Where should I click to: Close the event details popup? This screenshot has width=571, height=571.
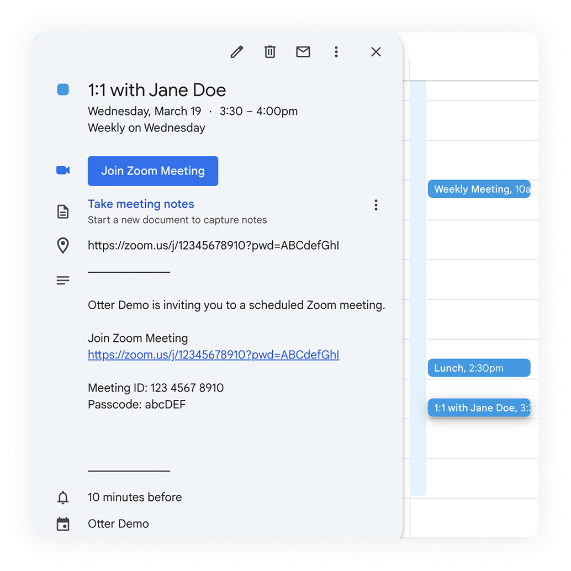tap(376, 52)
